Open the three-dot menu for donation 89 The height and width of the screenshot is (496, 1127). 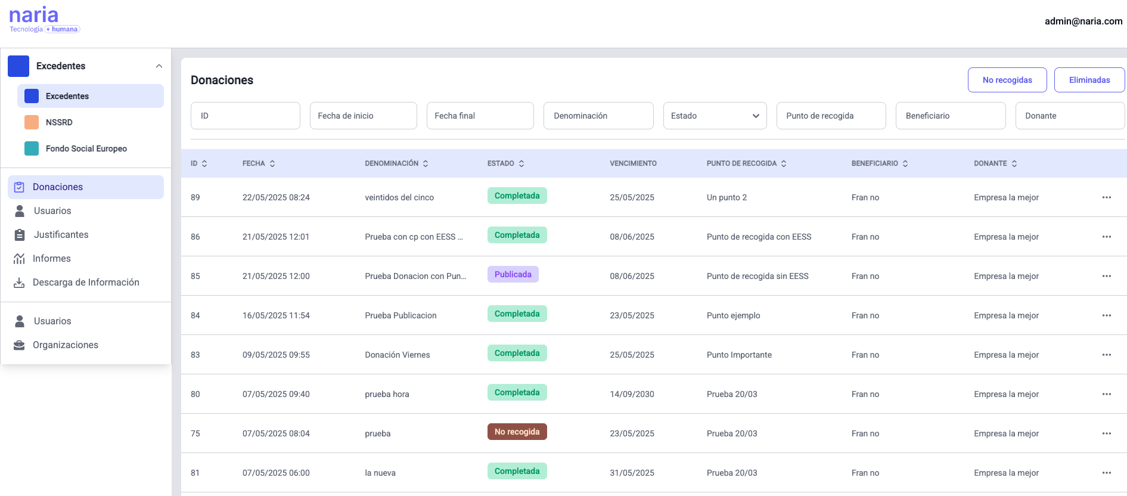coord(1106,197)
